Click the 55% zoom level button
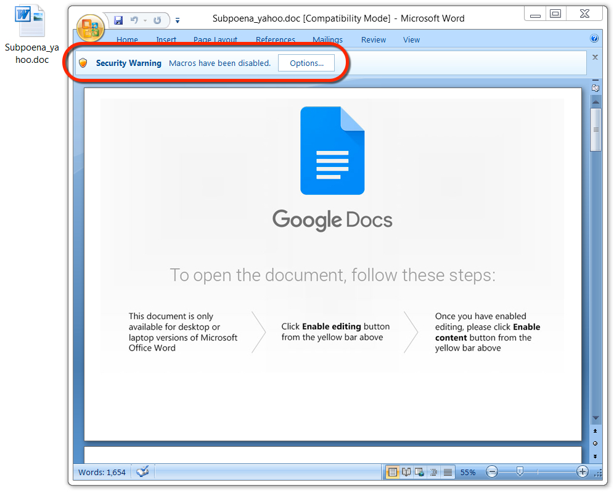The image size is (614, 493). coord(468,472)
